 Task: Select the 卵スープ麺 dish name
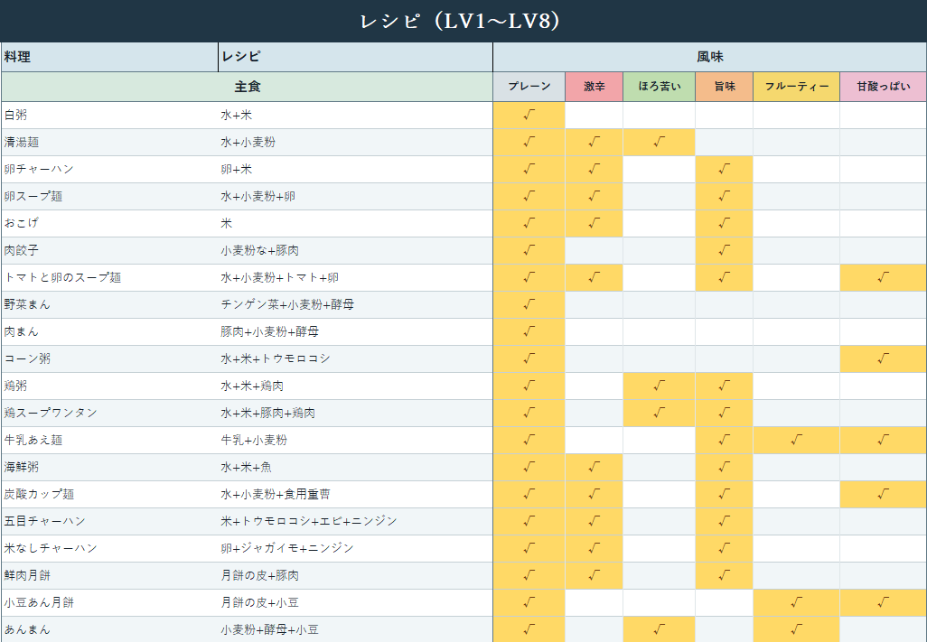click(x=33, y=196)
